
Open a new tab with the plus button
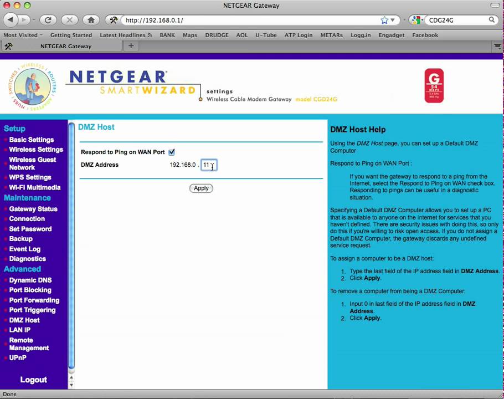pyautogui.click(x=131, y=46)
